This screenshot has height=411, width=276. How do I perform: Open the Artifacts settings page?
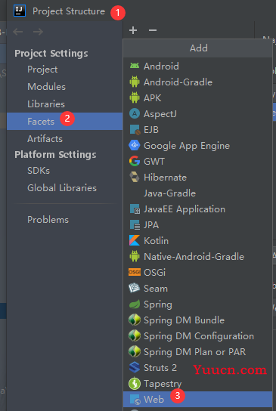point(45,139)
